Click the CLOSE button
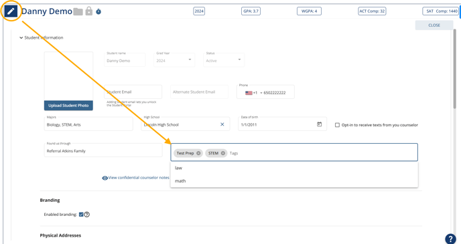461x244 pixels. coord(434,25)
